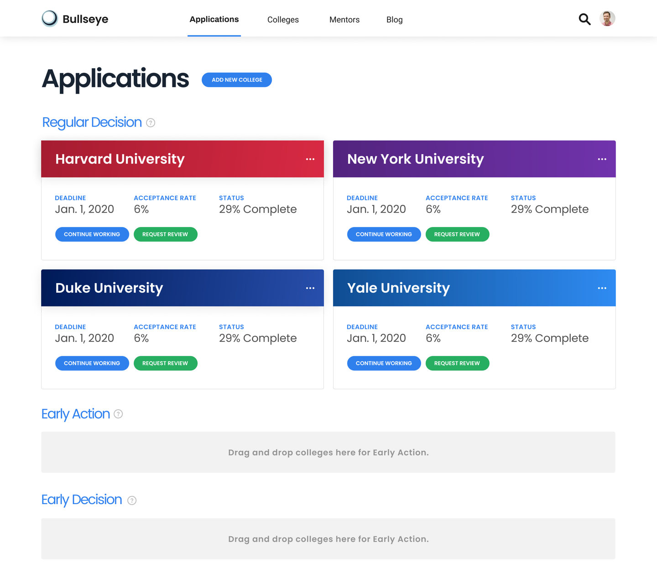The image size is (657, 583).
Task: Click the Bullseye brand name
Action: (85, 19)
